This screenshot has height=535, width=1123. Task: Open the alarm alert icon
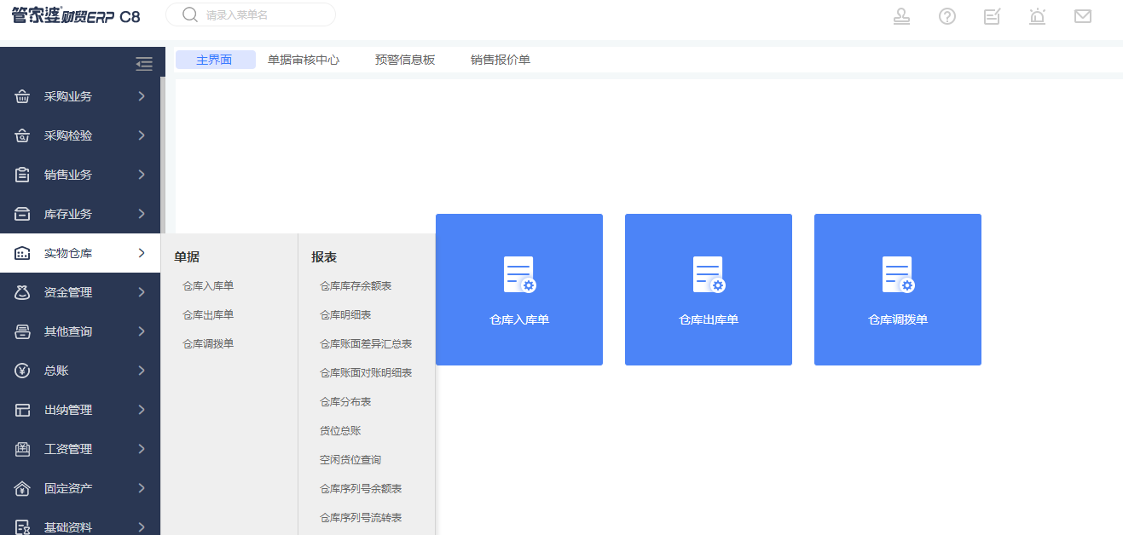pyautogui.click(x=1037, y=16)
